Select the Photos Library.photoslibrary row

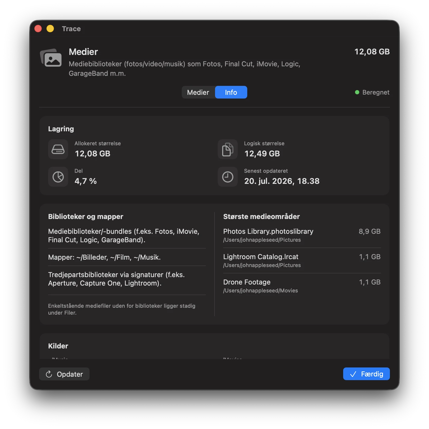tap(302, 235)
